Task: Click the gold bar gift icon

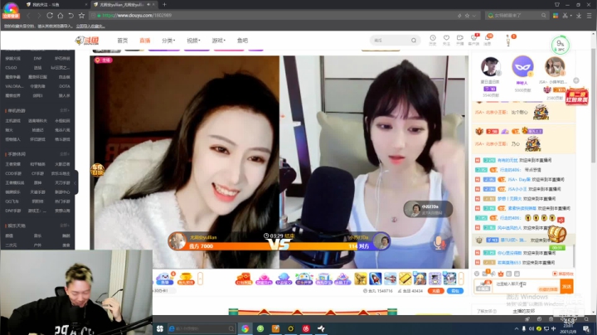Action: coord(405,279)
